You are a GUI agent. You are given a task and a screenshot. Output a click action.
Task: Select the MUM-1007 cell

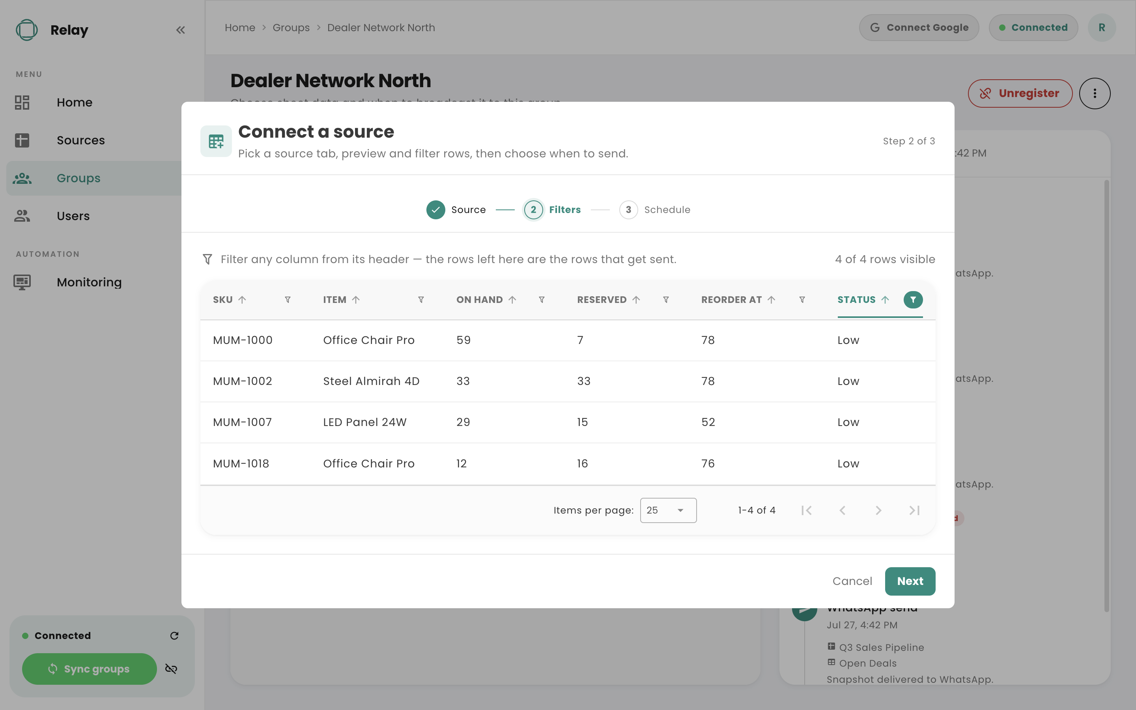(x=243, y=422)
